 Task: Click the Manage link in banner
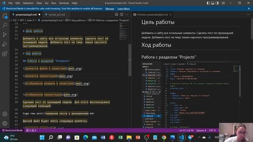coord(110,9)
